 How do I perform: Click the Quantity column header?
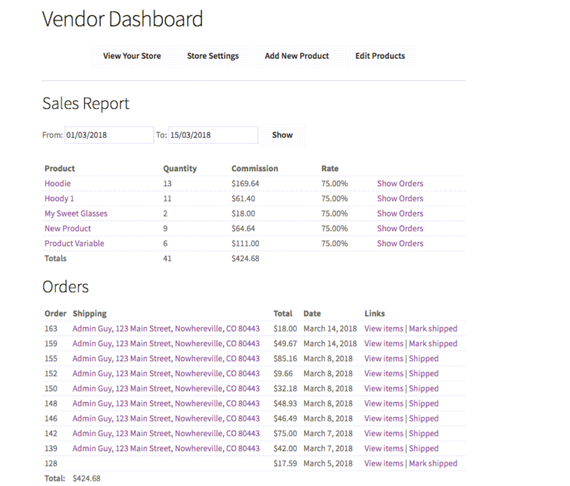[x=180, y=168]
